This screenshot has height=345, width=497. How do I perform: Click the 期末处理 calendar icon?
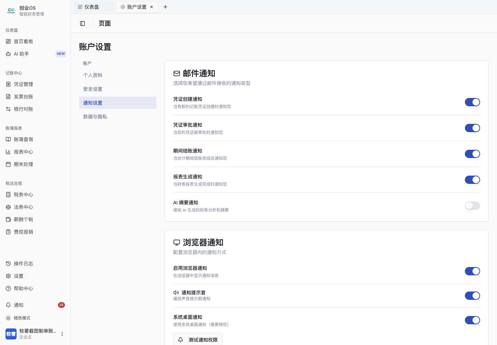[8, 164]
